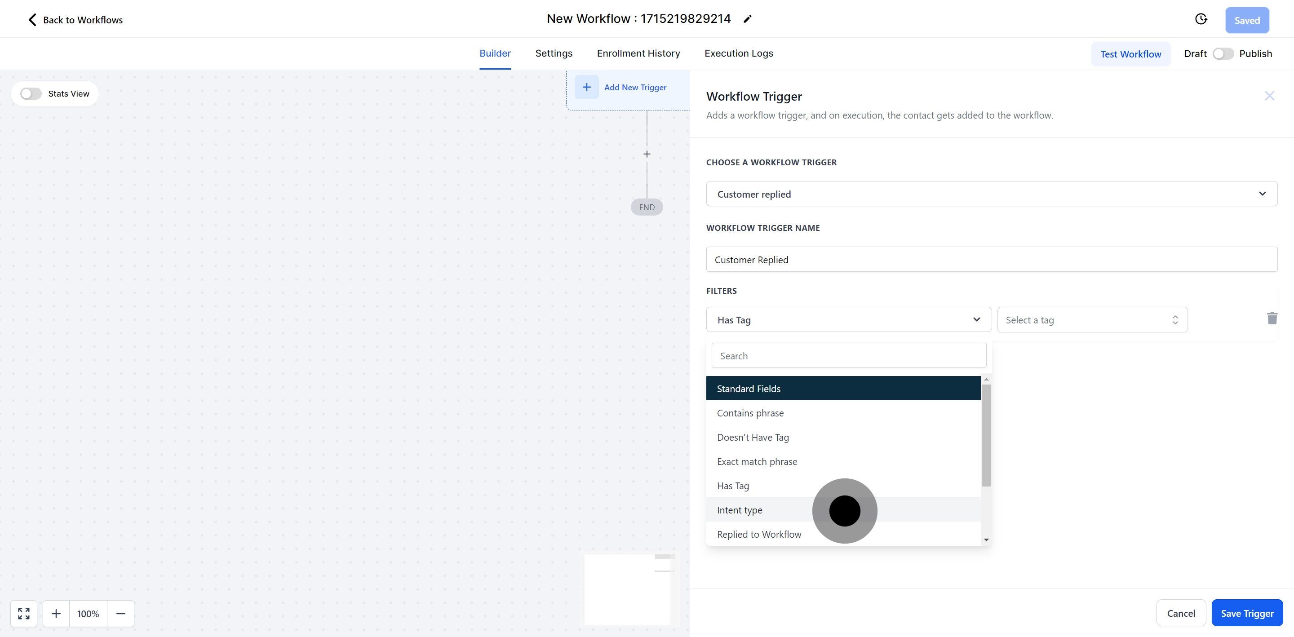Click the filter Search input field
This screenshot has width=1294, height=637.
(x=848, y=356)
